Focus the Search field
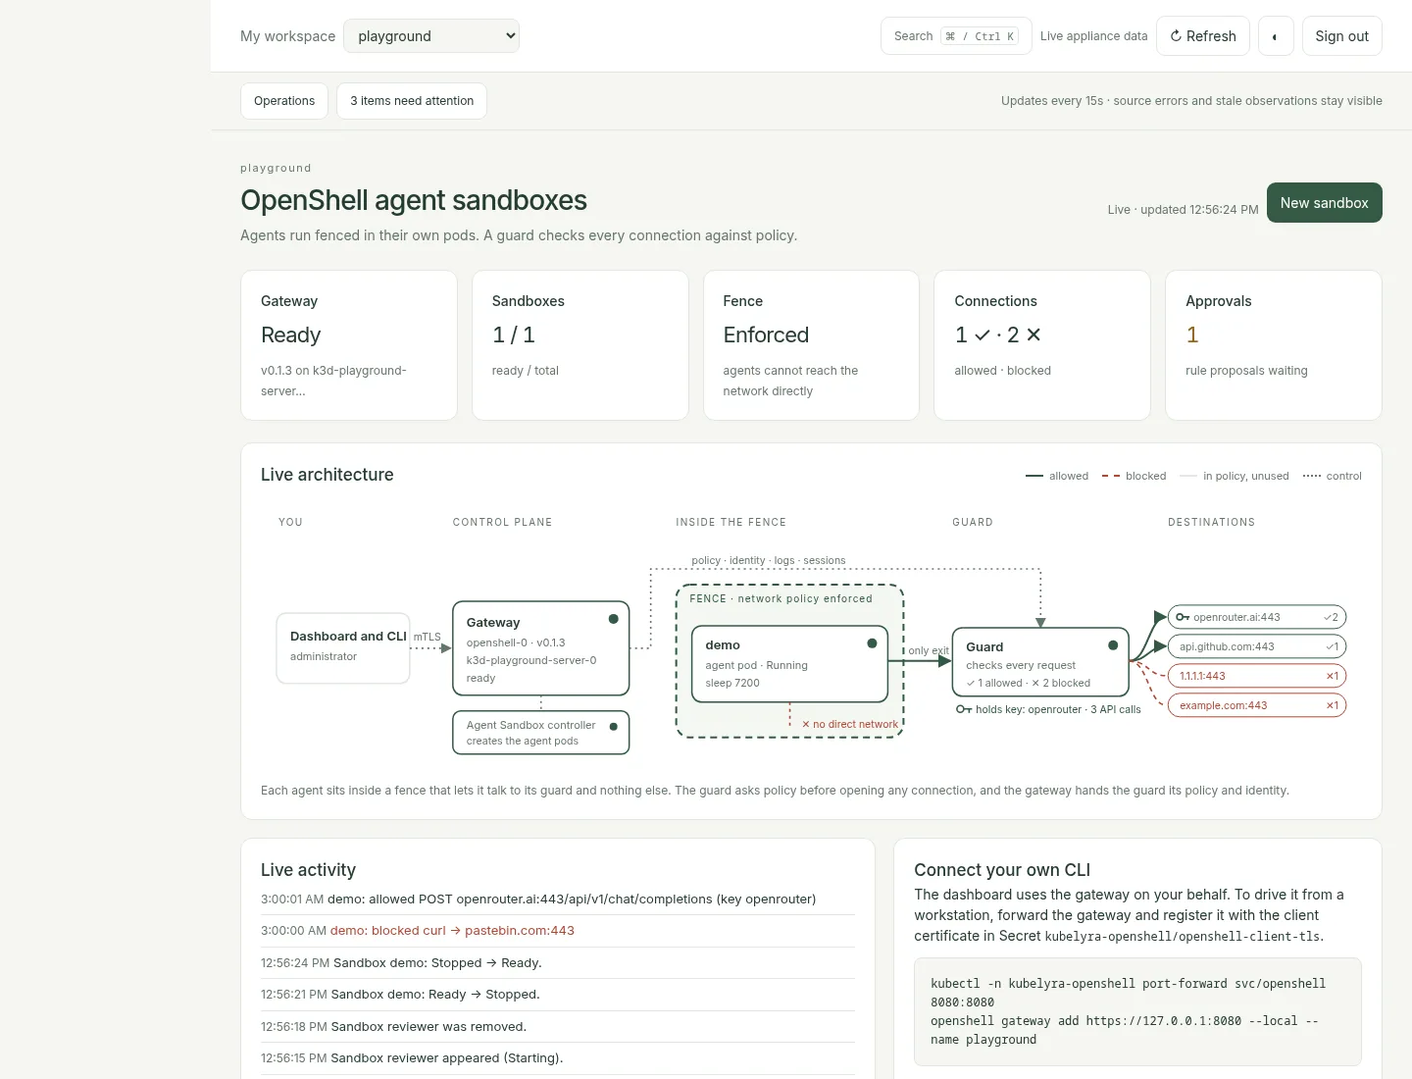Image resolution: width=1412 pixels, height=1079 pixels. [x=956, y=36]
